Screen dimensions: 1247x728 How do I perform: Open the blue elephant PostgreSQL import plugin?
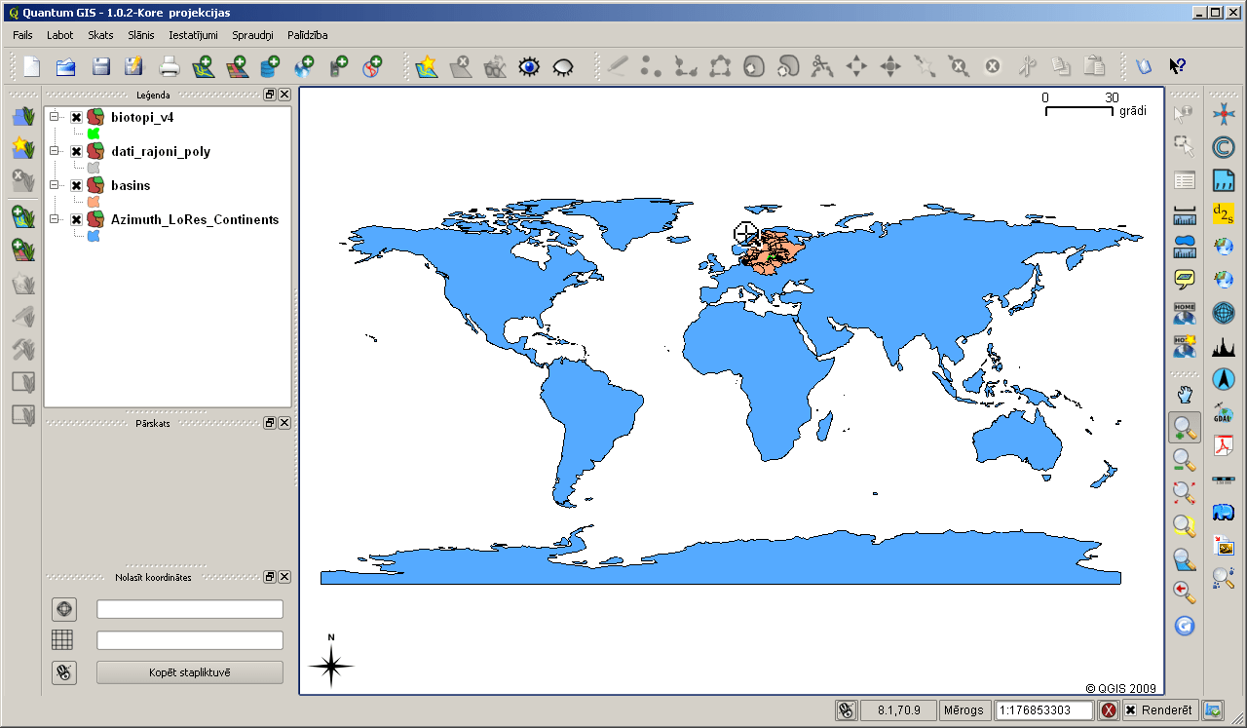[x=1224, y=512]
